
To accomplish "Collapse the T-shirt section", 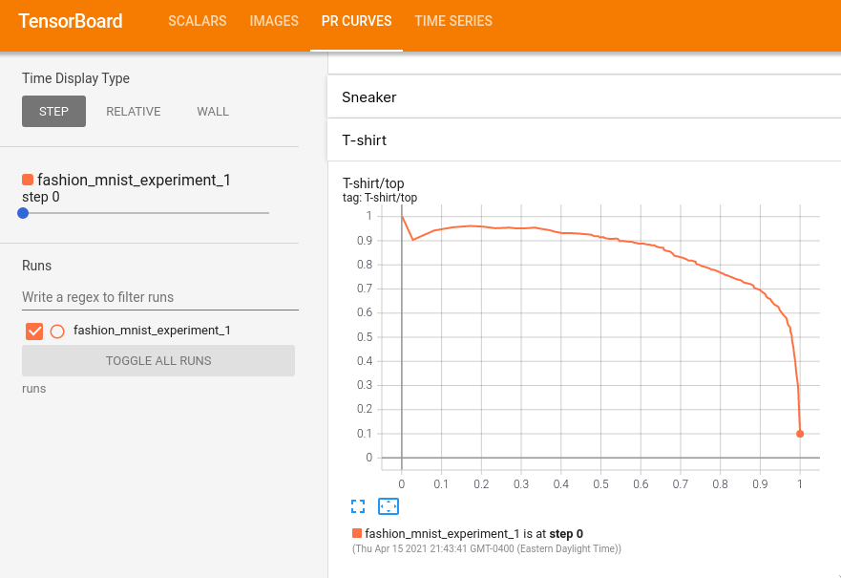I will coord(583,140).
